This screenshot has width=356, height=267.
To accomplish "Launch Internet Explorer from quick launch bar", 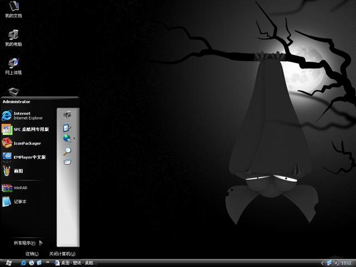I will [x=23, y=263].
